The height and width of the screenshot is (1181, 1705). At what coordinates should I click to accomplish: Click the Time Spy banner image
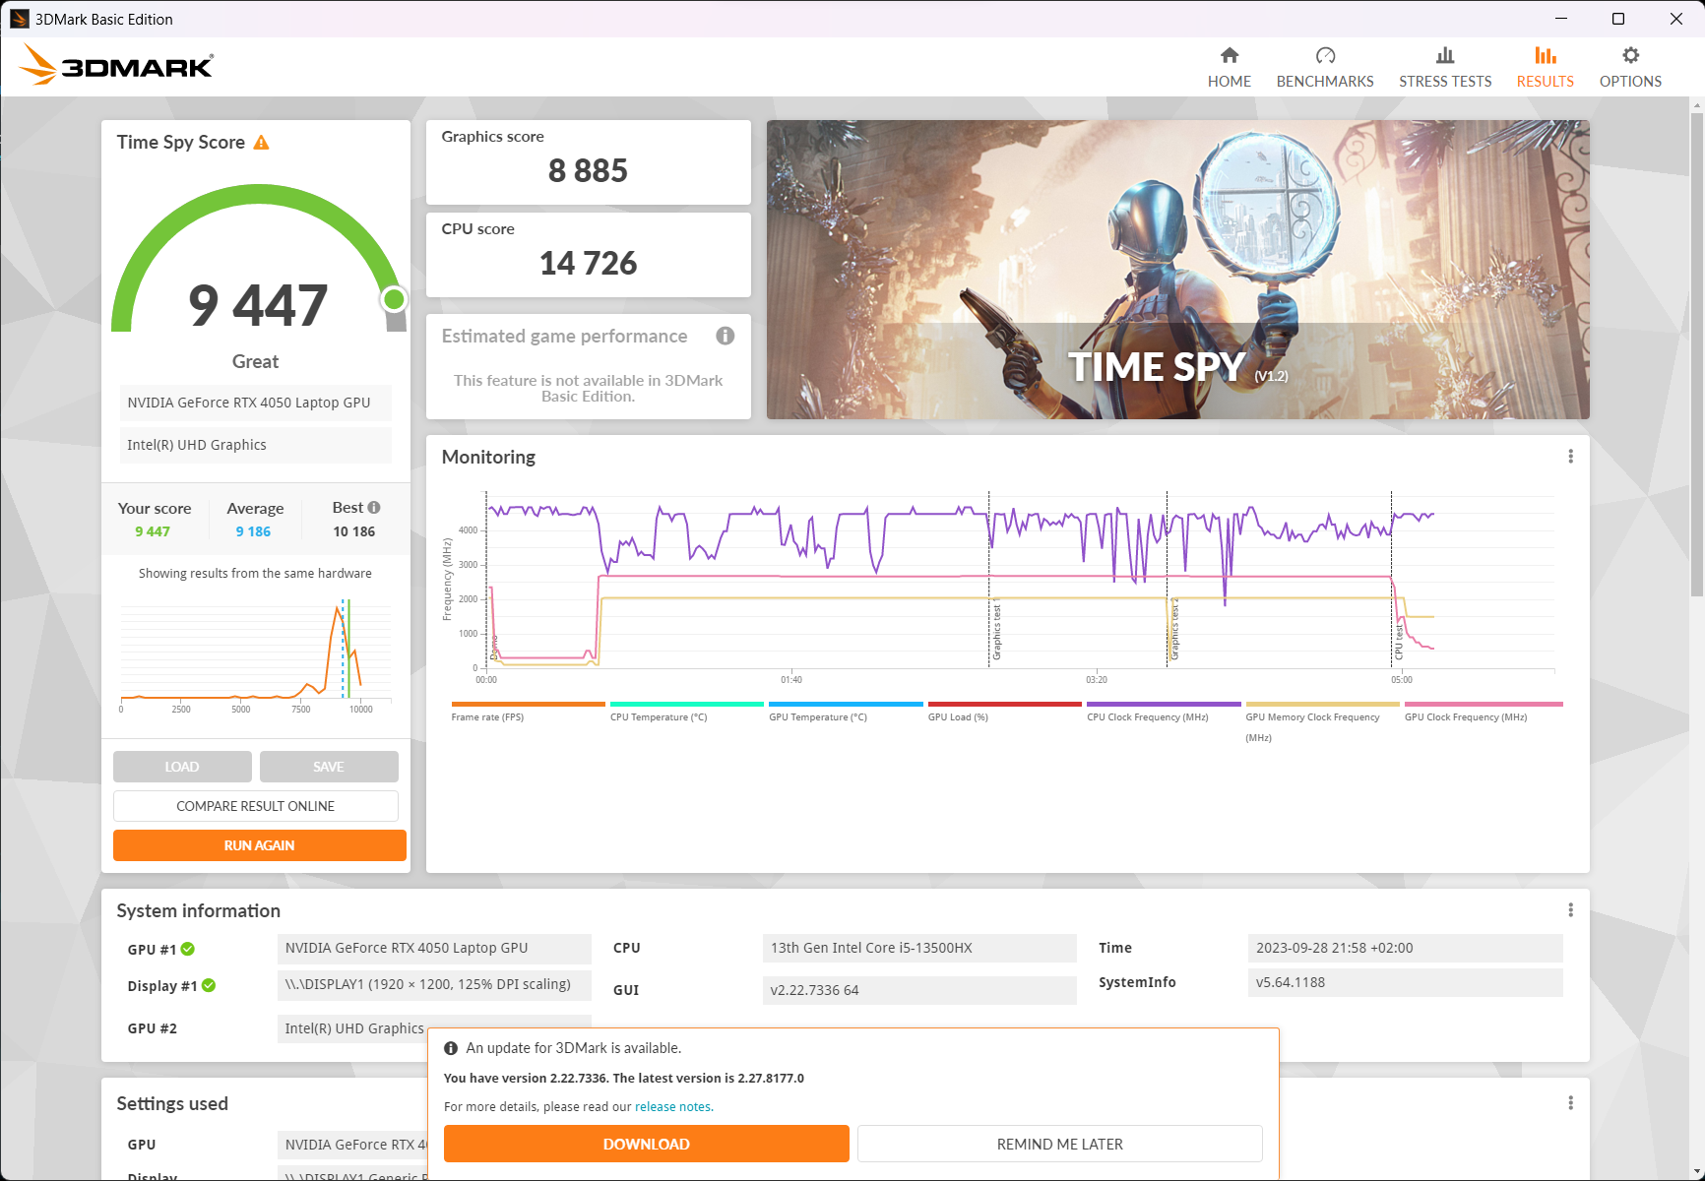coord(1177,270)
